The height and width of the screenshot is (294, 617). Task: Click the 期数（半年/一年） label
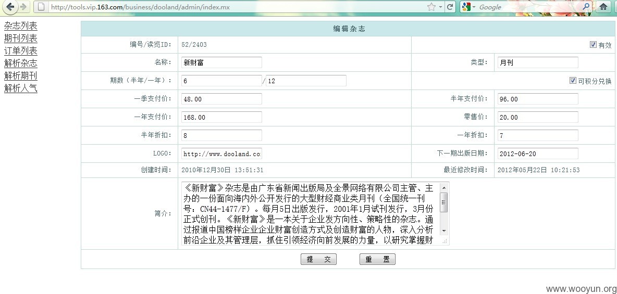point(141,81)
